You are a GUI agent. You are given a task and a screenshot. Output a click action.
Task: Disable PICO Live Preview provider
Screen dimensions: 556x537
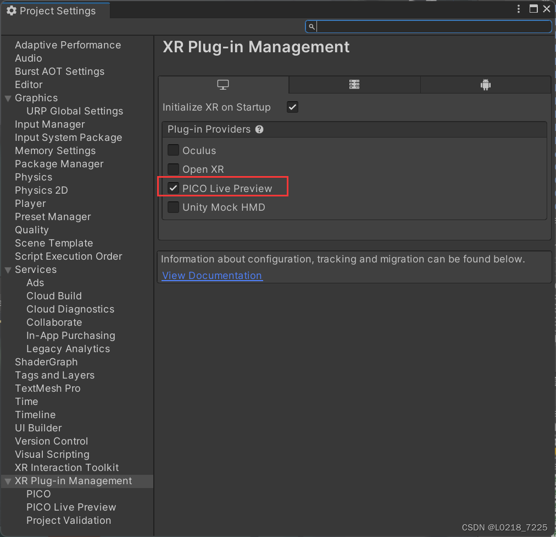point(173,188)
